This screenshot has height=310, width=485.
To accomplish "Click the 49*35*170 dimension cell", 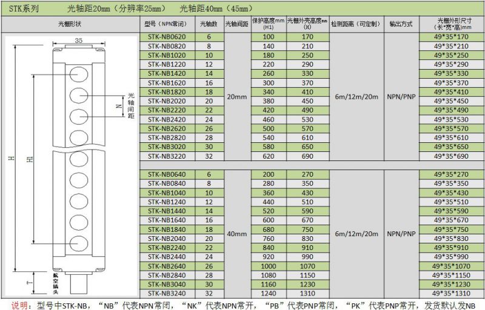I will 452,37.
